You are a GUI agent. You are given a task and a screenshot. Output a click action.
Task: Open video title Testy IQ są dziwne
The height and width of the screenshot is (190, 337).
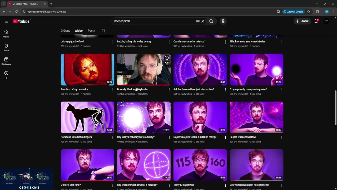184,185
